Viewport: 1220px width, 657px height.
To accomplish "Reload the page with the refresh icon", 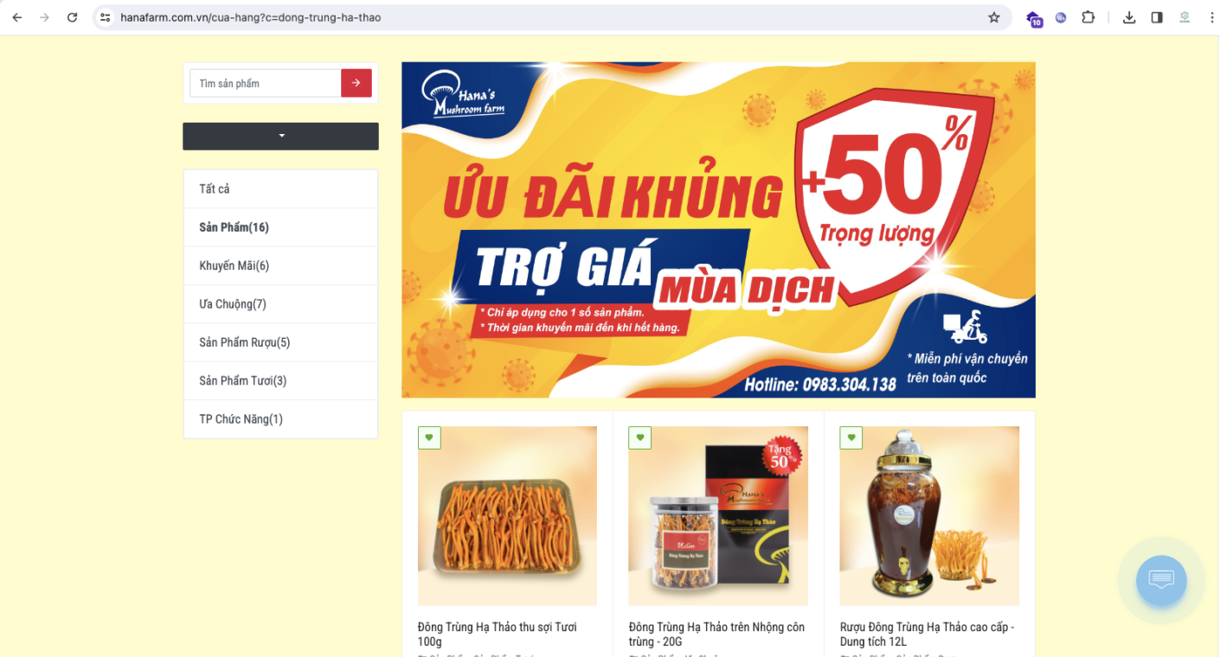I will 73,17.
